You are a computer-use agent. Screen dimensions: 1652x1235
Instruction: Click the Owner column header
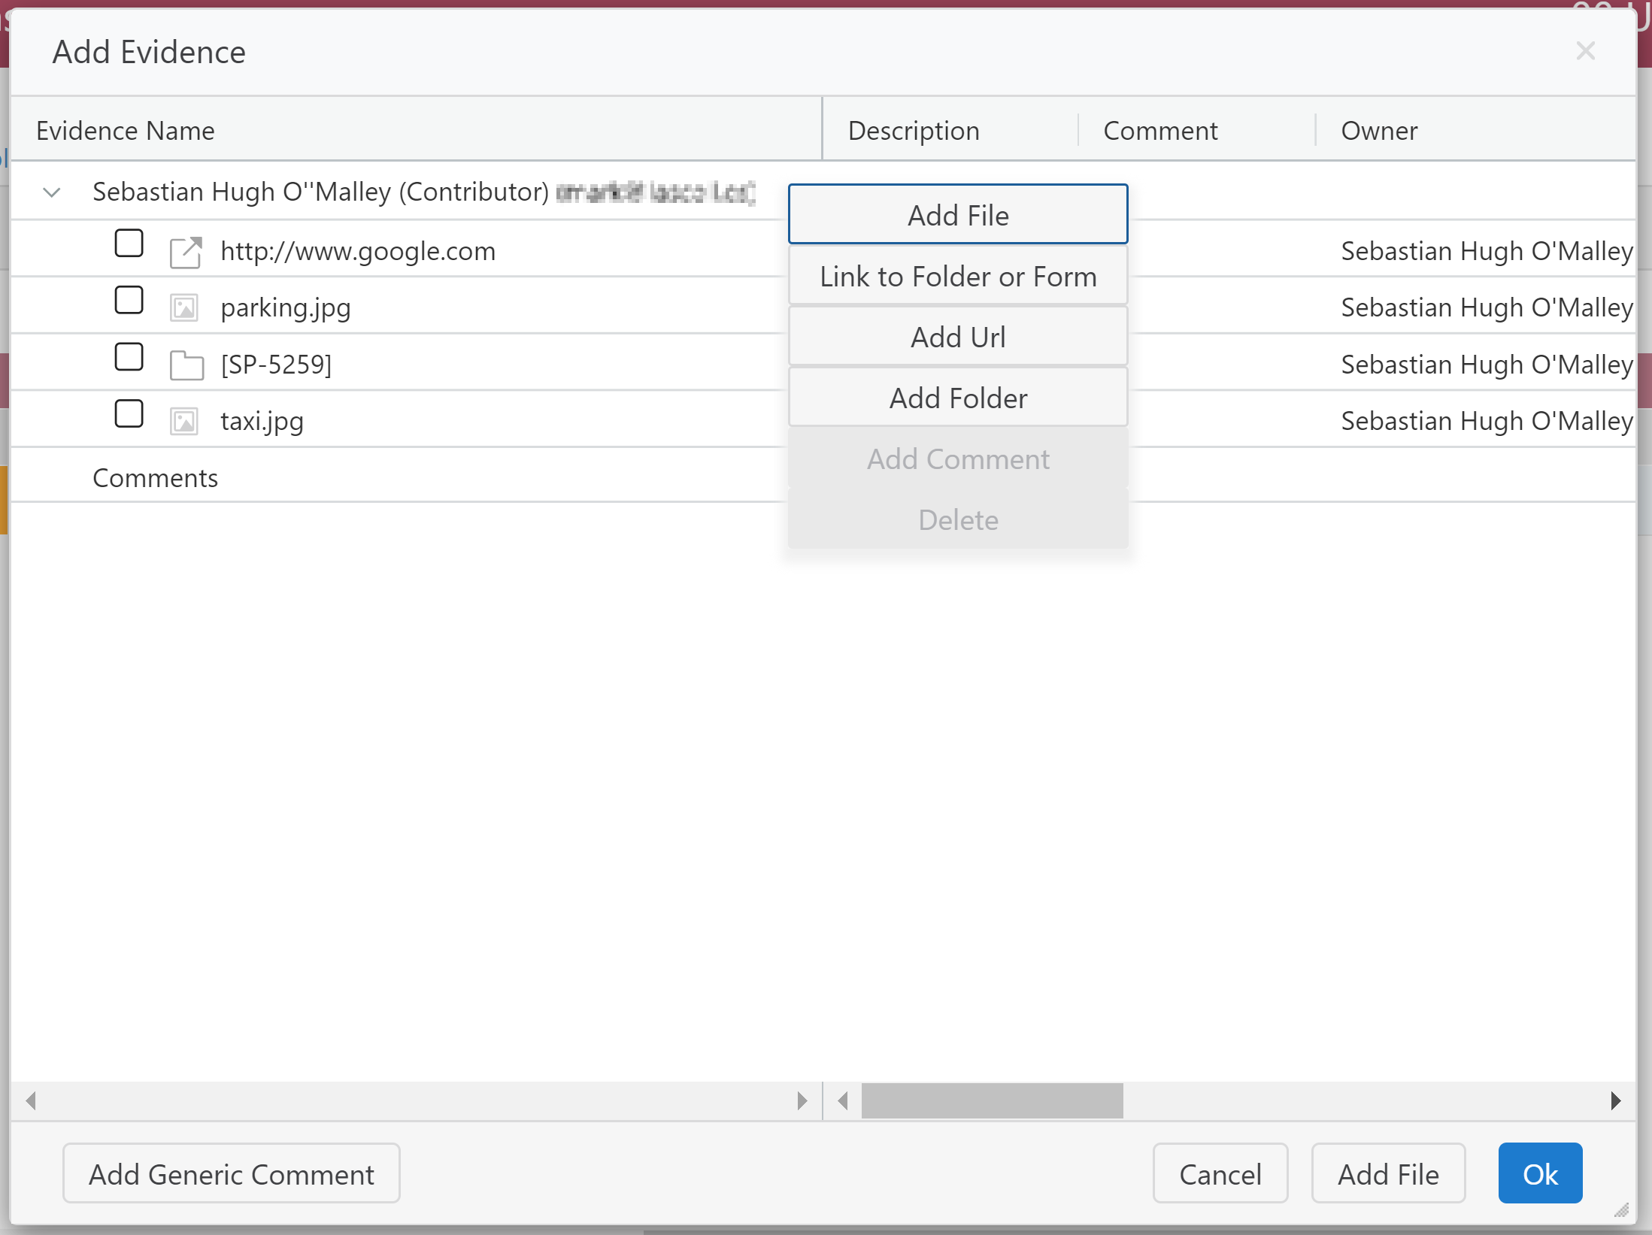coord(1476,130)
